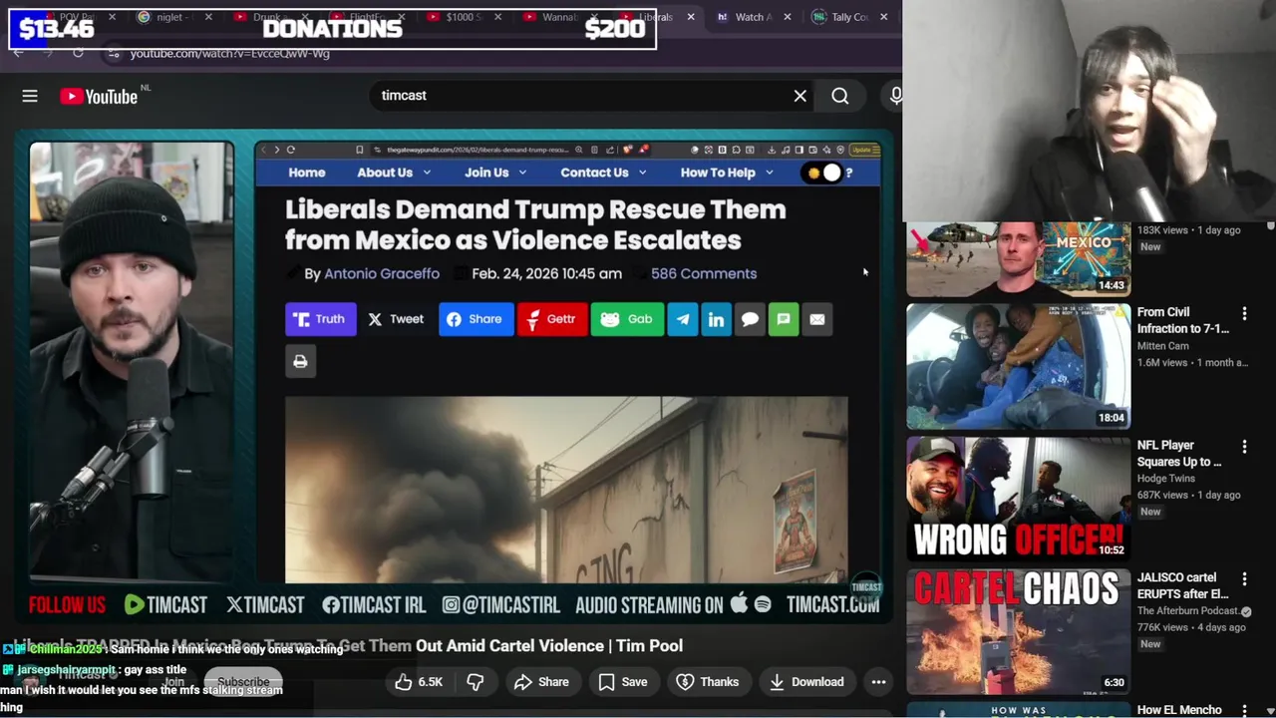1276x718 pixels.
Task: Open options for 'JALISCO cartel ERUPTS' video
Action: 1244,578
